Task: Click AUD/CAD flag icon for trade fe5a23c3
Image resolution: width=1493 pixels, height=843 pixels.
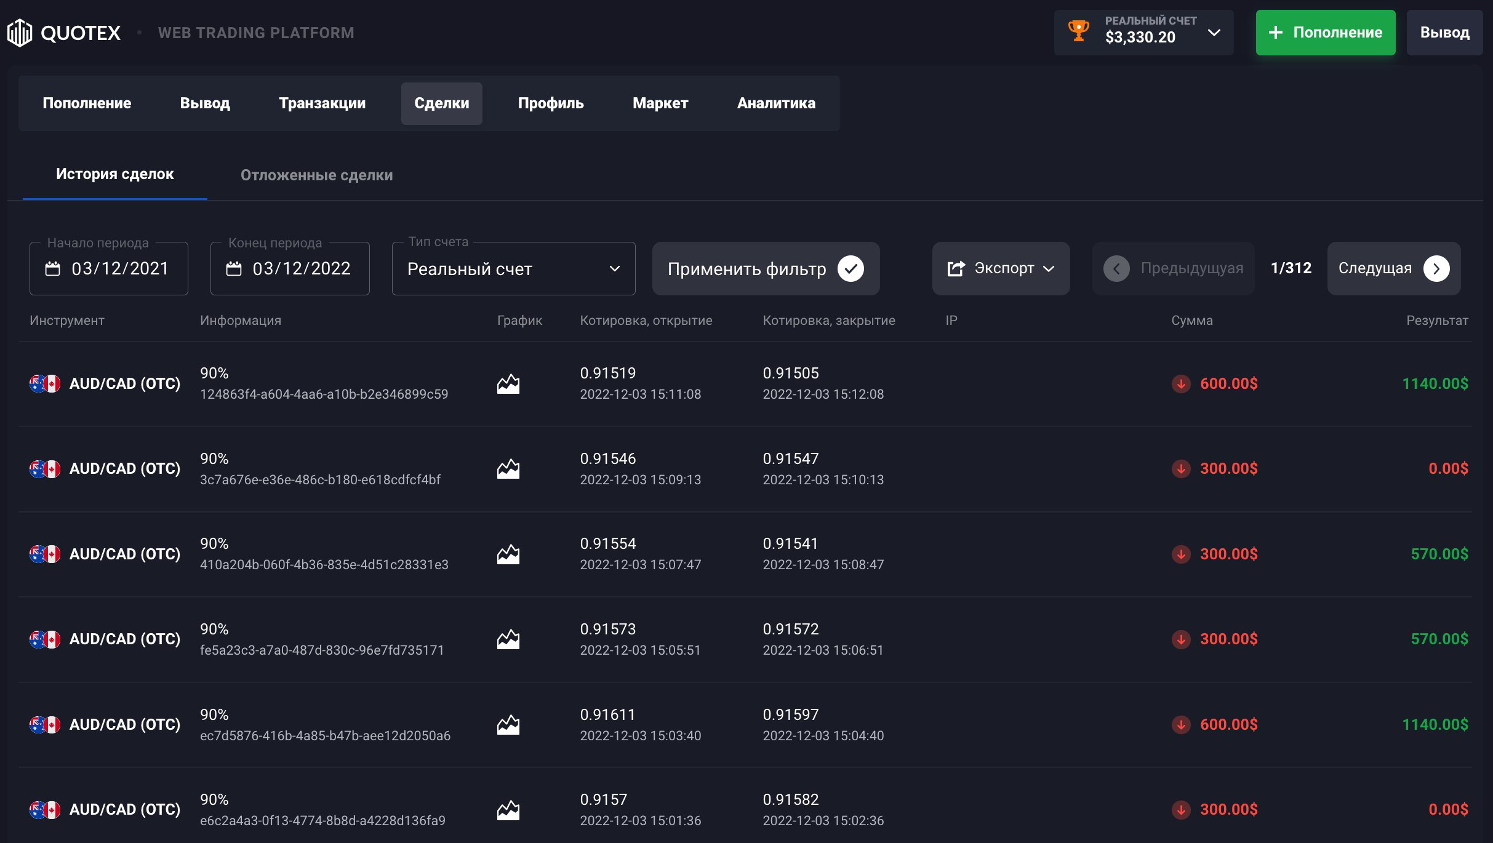Action: pos(45,639)
